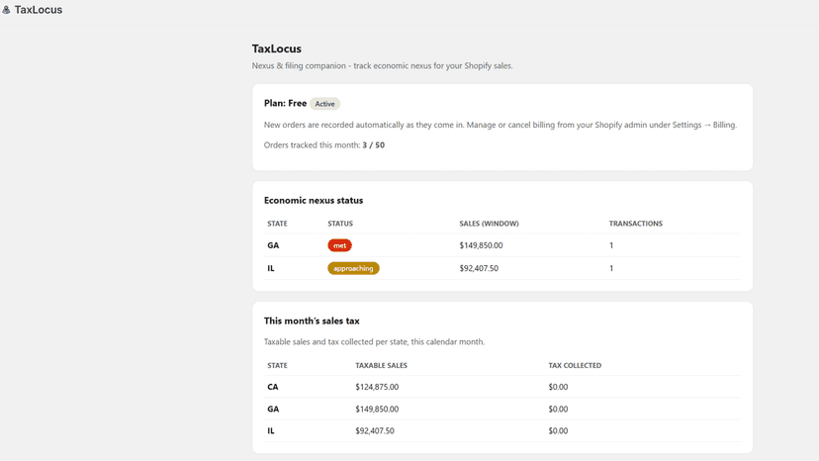Click the $0.00 tax collected for IL
This screenshot has height=461, width=819.
558,431
